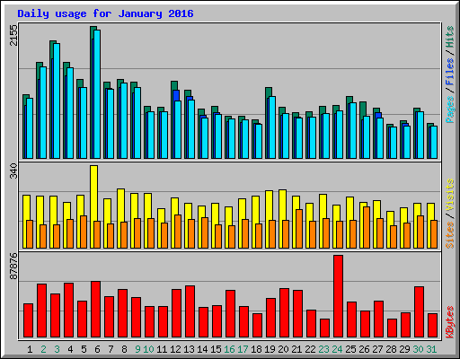Click the day 18 x-axis label

pos(256,349)
